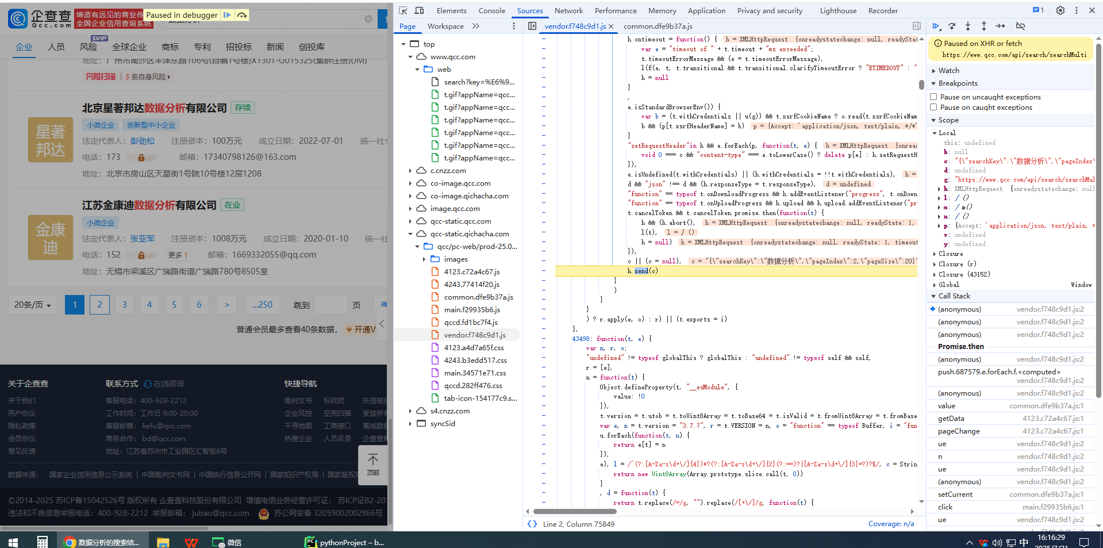Open Windows Start menu
Image resolution: width=1103 pixels, height=548 pixels.
[x=13, y=542]
